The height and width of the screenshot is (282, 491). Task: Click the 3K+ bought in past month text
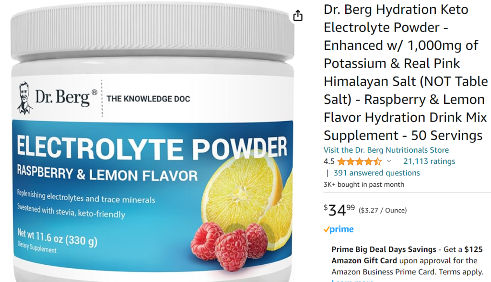click(x=364, y=184)
